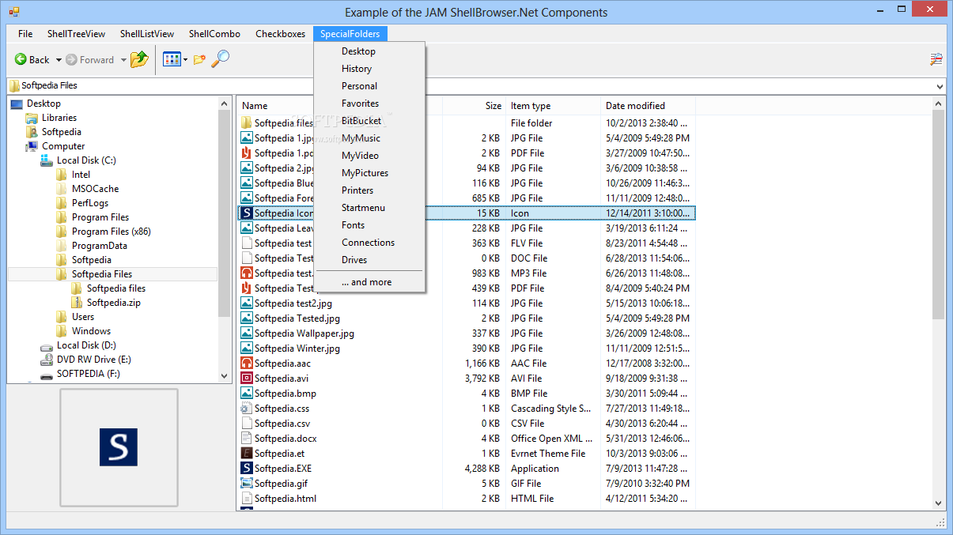Select SOFTPEDIA (F:) drive in tree
The image size is (953, 535).
click(88, 374)
